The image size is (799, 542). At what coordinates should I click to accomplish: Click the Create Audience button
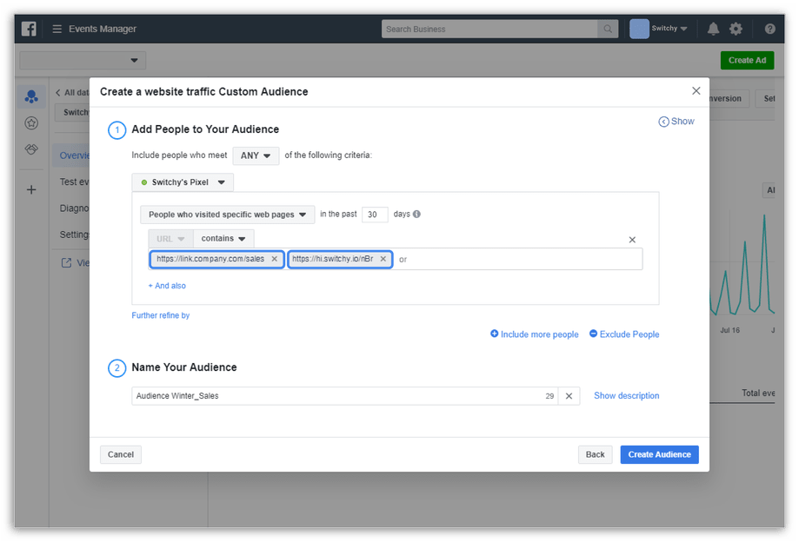pos(659,454)
